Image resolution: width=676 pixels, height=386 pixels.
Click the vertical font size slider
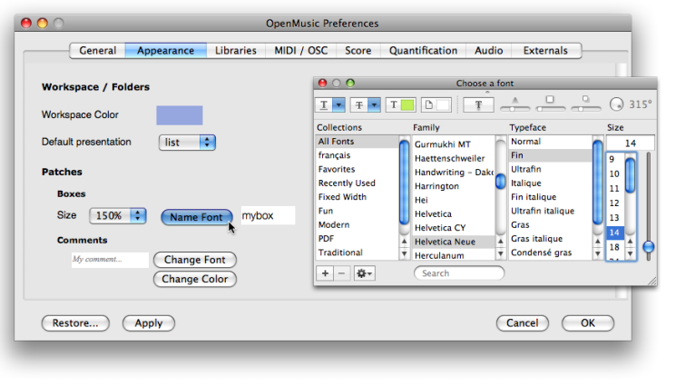pos(648,209)
